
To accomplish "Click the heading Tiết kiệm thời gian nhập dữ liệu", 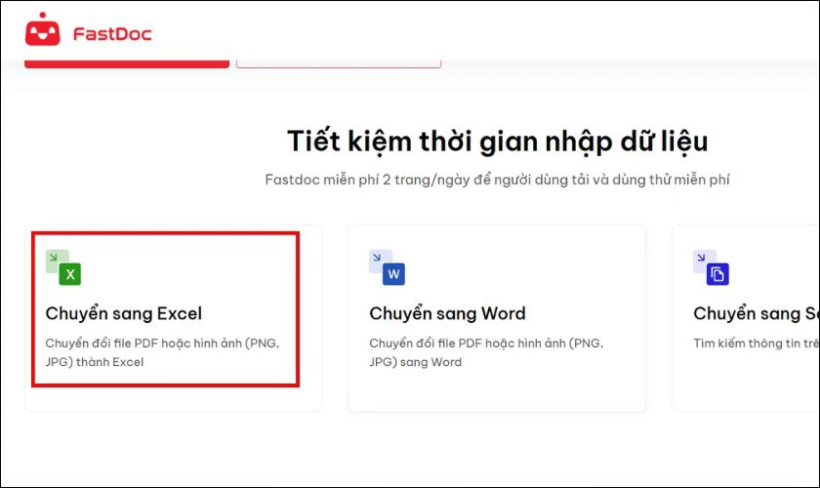I will point(497,142).
